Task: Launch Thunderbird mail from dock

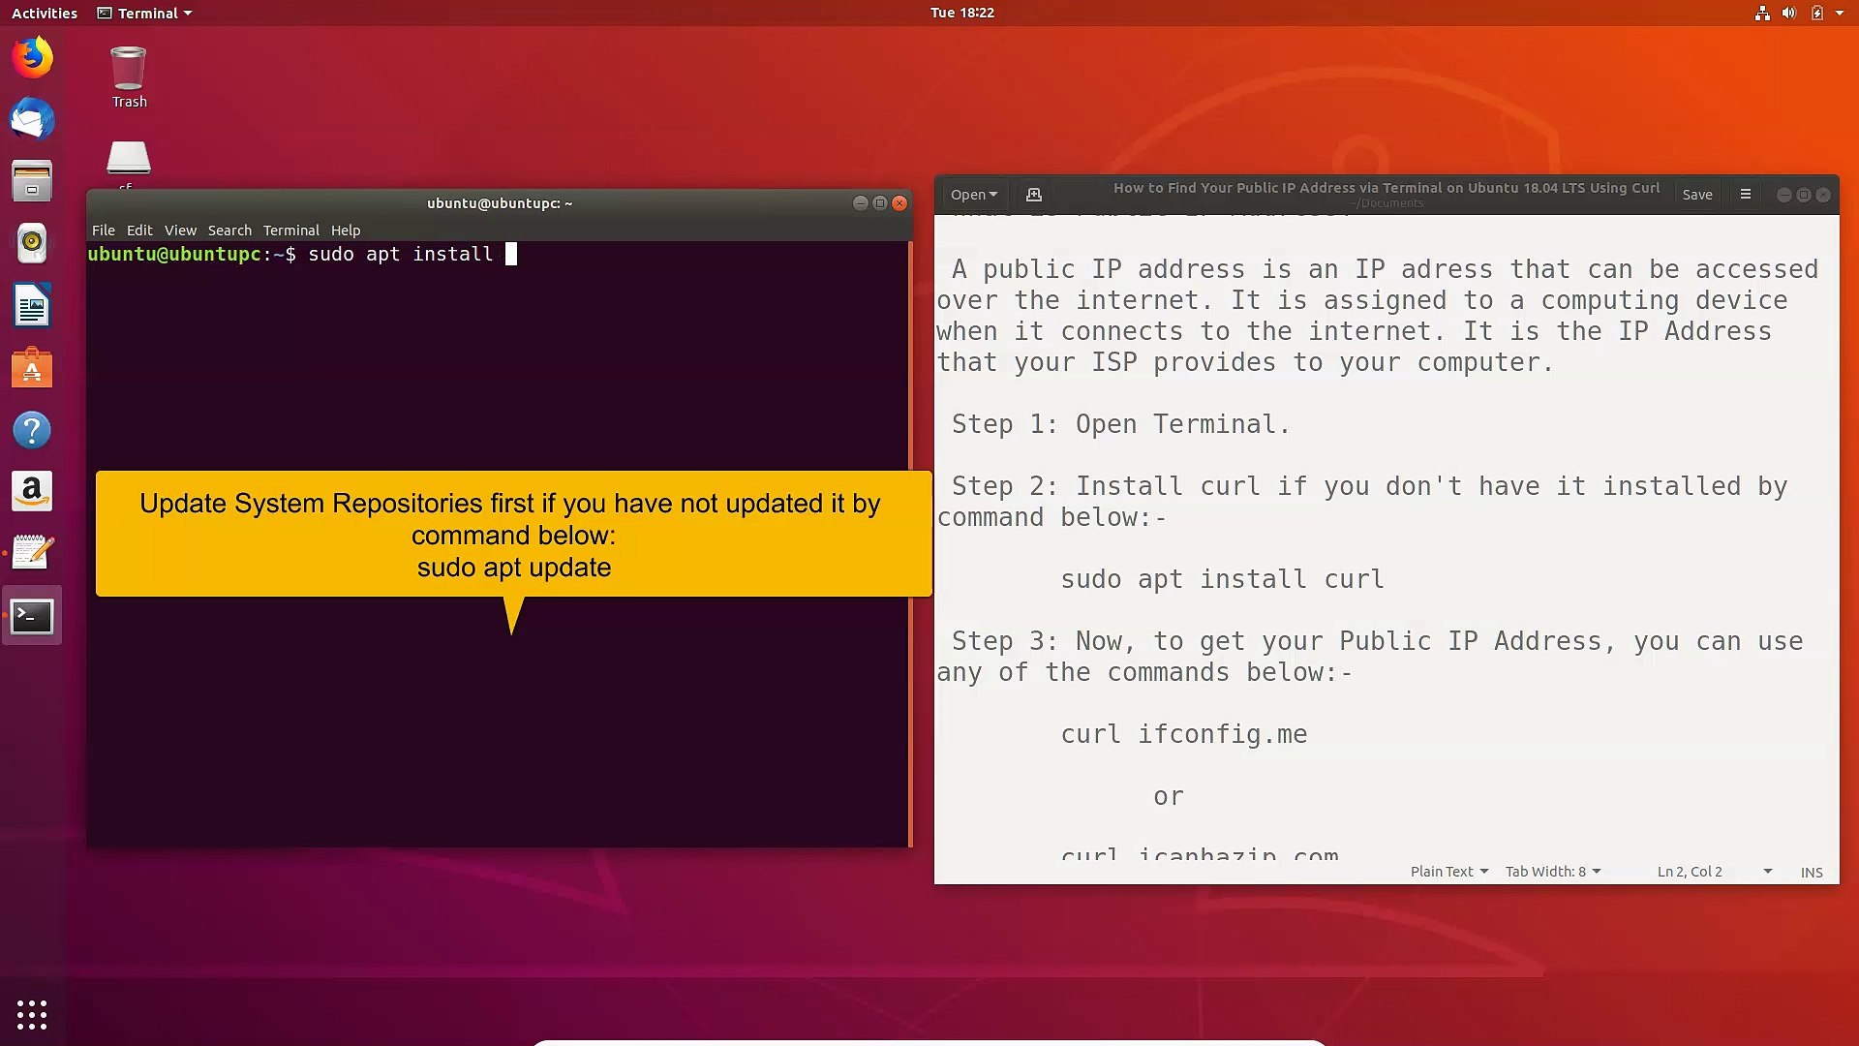Action: (x=32, y=120)
